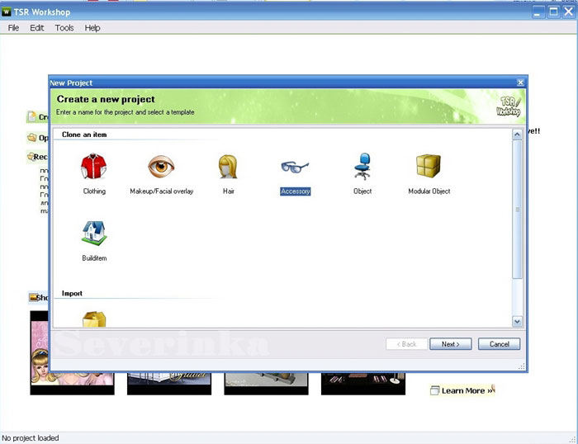This screenshot has width=578, height=444.
Task: Open the File menu
Action: (13, 27)
